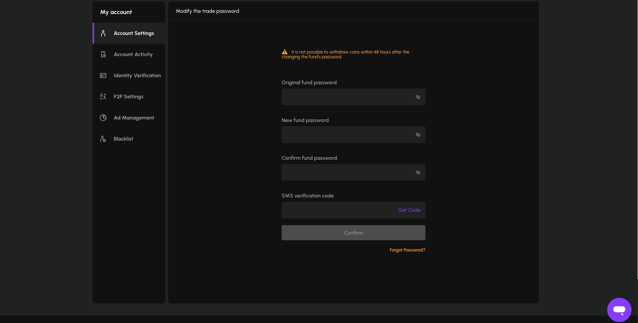Click the Account Settings person icon
The image size is (638, 323).
pyautogui.click(x=103, y=33)
